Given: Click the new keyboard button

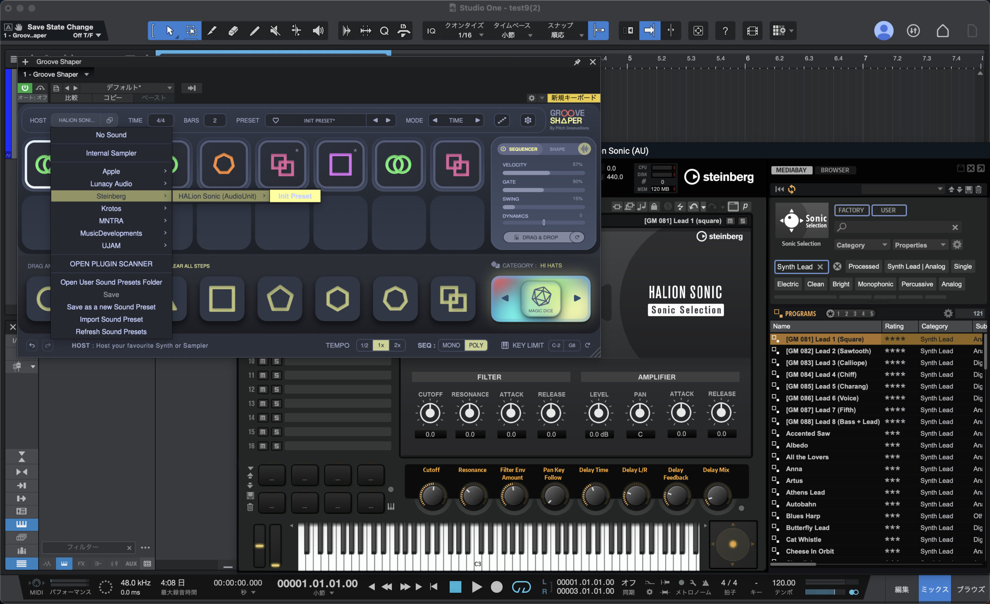Looking at the screenshot, I should point(574,98).
